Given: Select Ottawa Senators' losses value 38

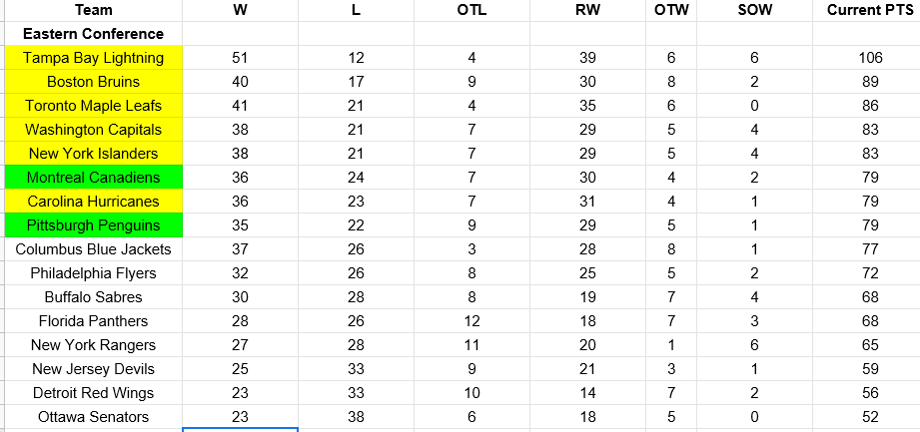Looking at the screenshot, I should point(356,417).
